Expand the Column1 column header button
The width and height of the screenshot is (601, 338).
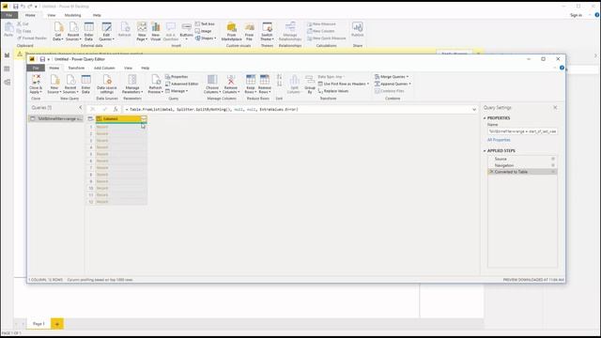coord(144,119)
